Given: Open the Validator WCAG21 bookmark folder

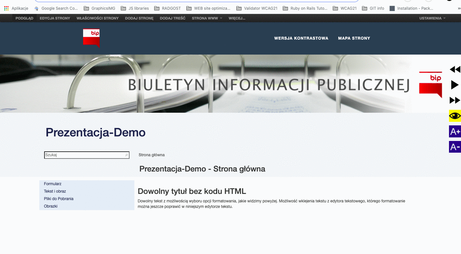Looking at the screenshot, I should [257, 8].
